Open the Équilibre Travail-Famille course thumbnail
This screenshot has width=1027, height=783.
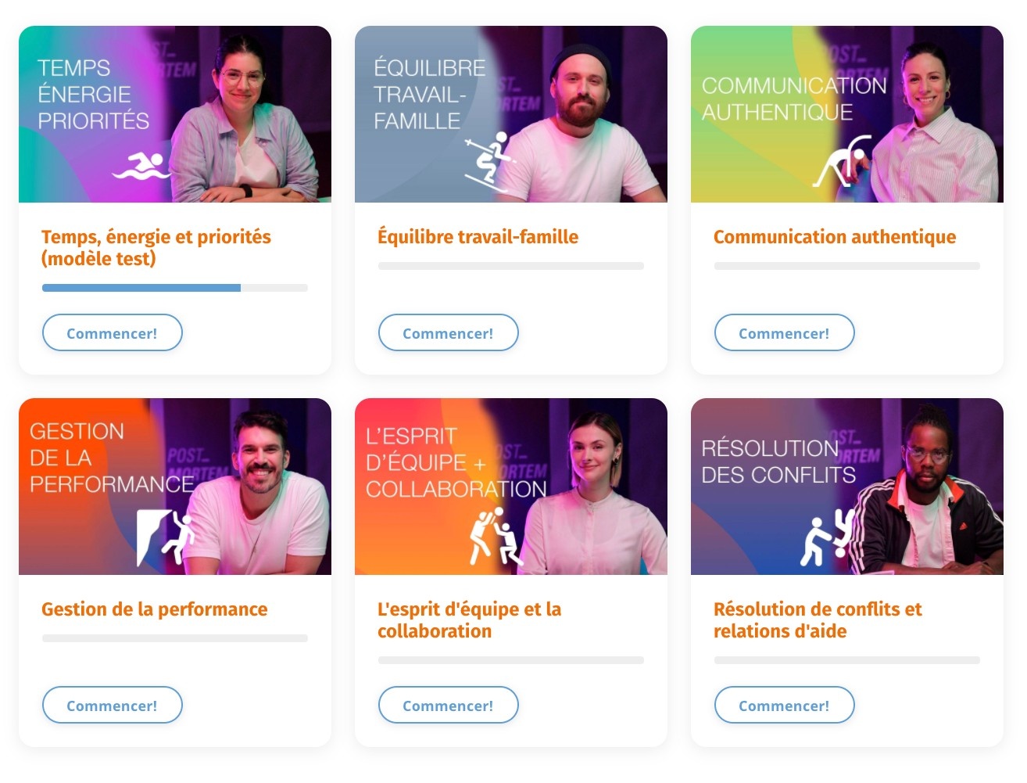[511, 114]
